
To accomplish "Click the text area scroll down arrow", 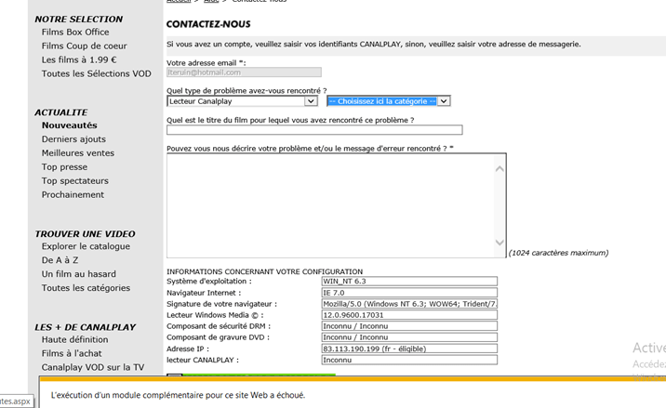I will click(499, 243).
